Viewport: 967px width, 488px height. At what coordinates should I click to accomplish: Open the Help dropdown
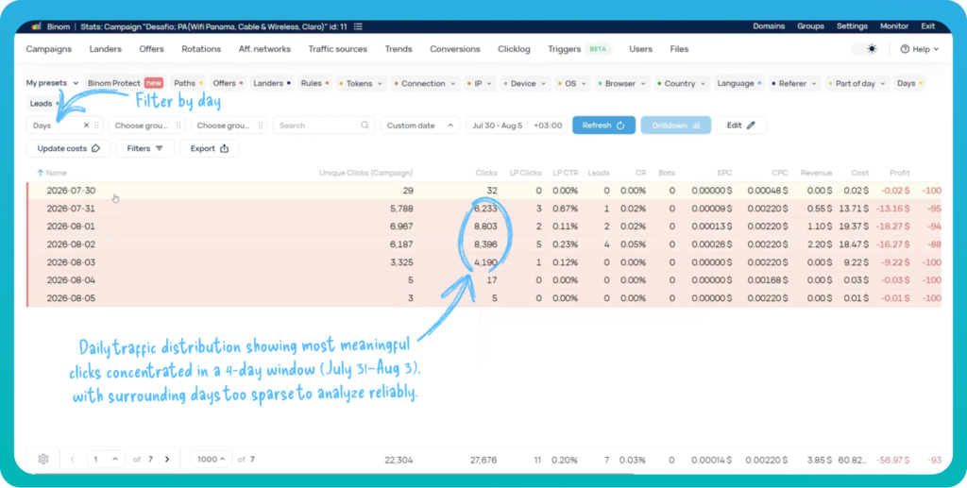point(919,49)
